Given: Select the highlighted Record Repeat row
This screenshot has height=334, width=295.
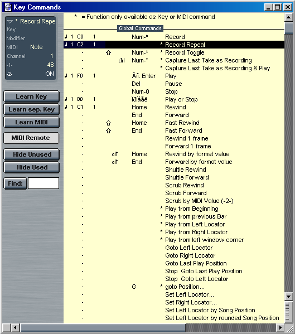Looking at the screenshot, I should click(x=174, y=45).
